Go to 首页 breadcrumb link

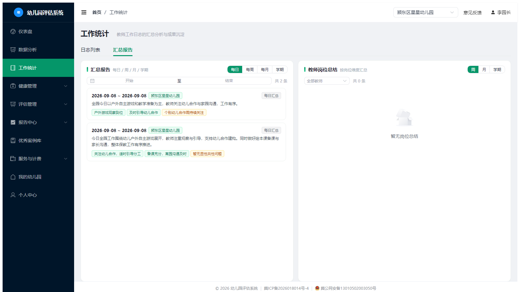(x=97, y=12)
